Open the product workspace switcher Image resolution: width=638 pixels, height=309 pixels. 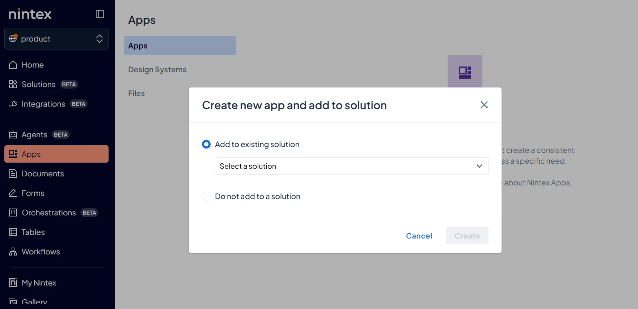(x=56, y=39)
